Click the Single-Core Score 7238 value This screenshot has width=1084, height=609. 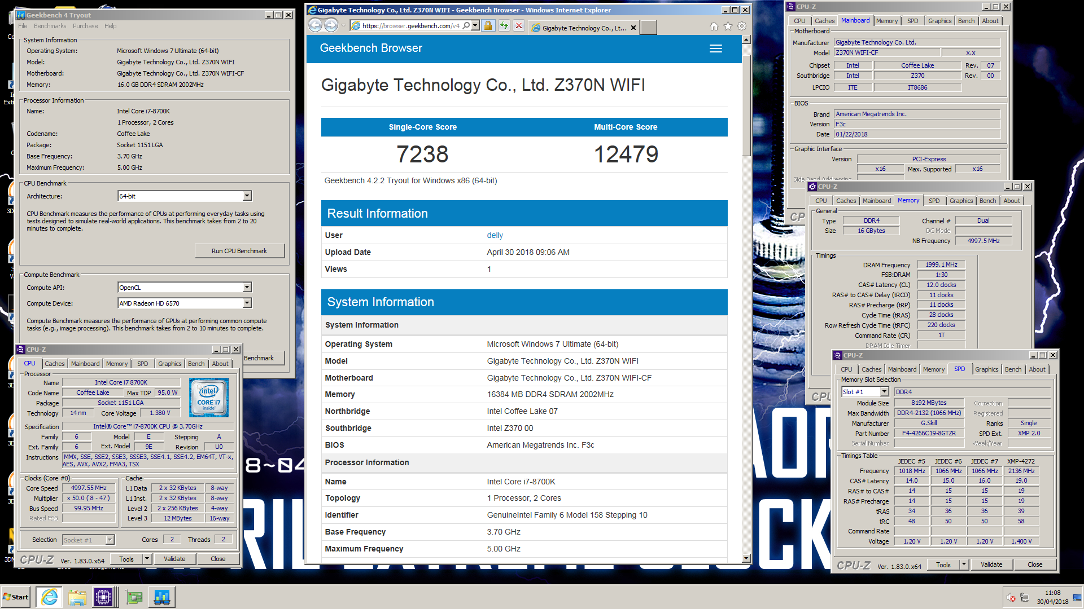tap(422, 155)
